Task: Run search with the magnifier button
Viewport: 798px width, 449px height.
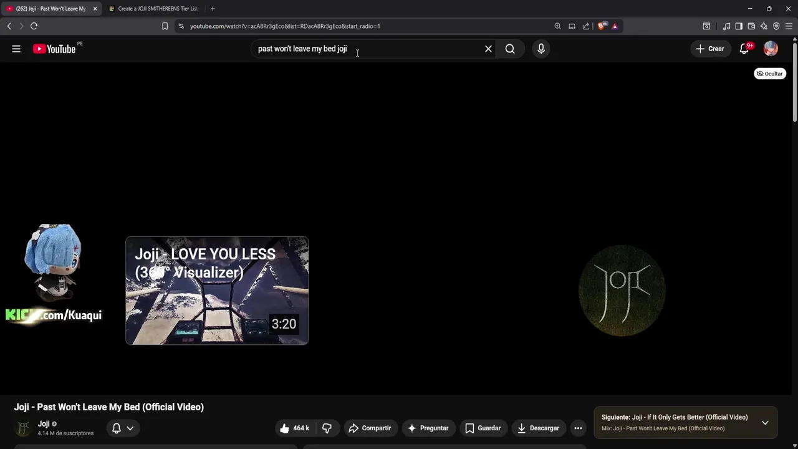Action: click(510, 49)
